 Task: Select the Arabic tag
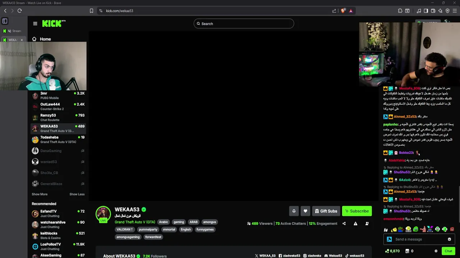coord(164,222)
